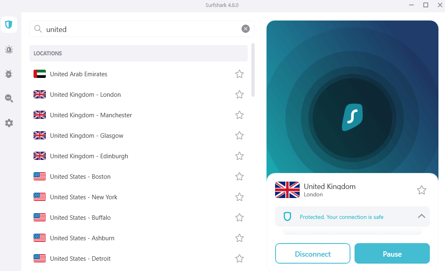445x271 pixels.
Task: Click the locations list scrollbar
Action: tap(253, 70)
